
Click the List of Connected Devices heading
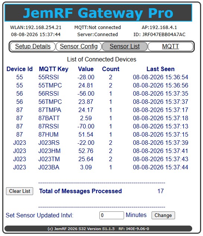coord(101,60)
